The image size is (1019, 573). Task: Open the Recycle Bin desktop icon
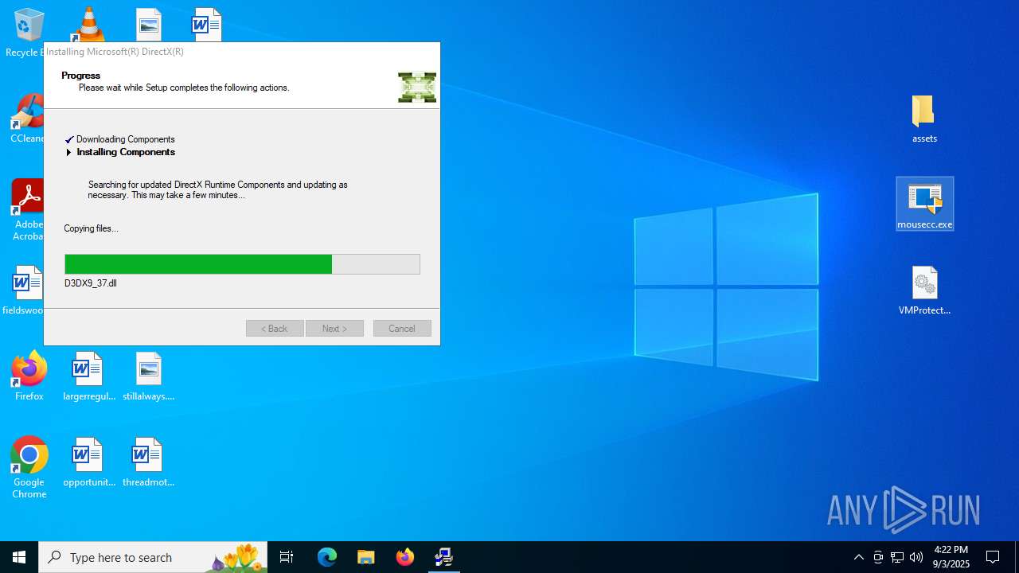tap(29, 25)
